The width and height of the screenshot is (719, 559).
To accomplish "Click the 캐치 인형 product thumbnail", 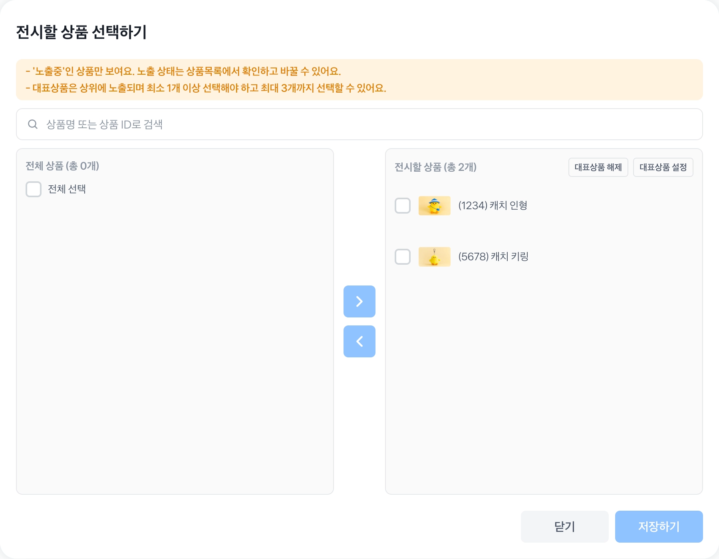I will tap(434, 206).
